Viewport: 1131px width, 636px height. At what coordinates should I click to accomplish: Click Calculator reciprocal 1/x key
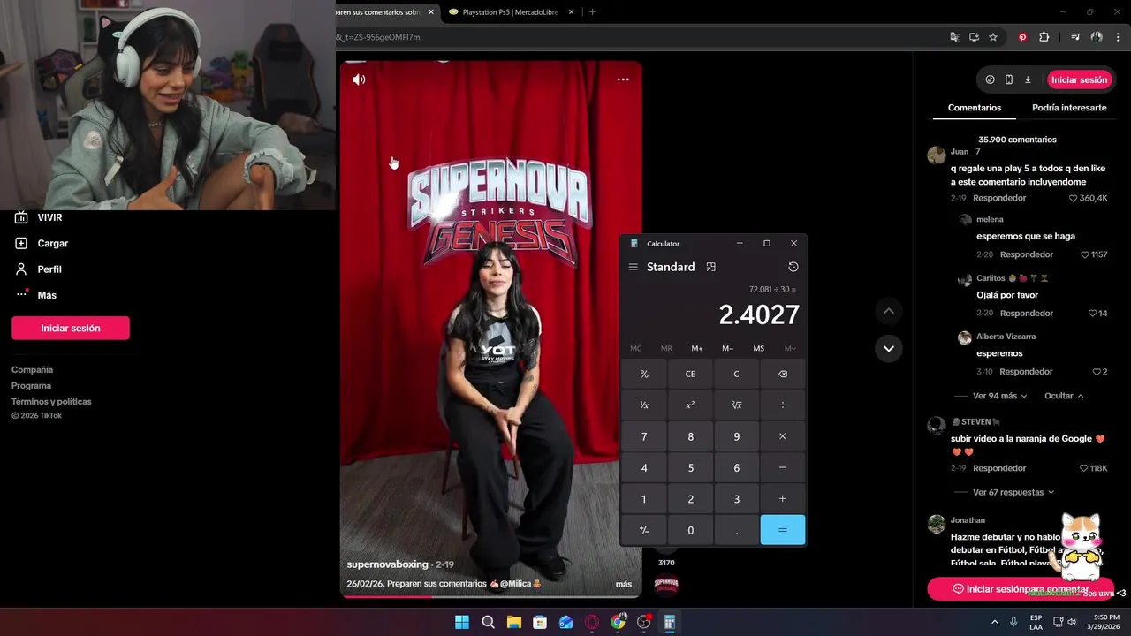coord(644,405)
